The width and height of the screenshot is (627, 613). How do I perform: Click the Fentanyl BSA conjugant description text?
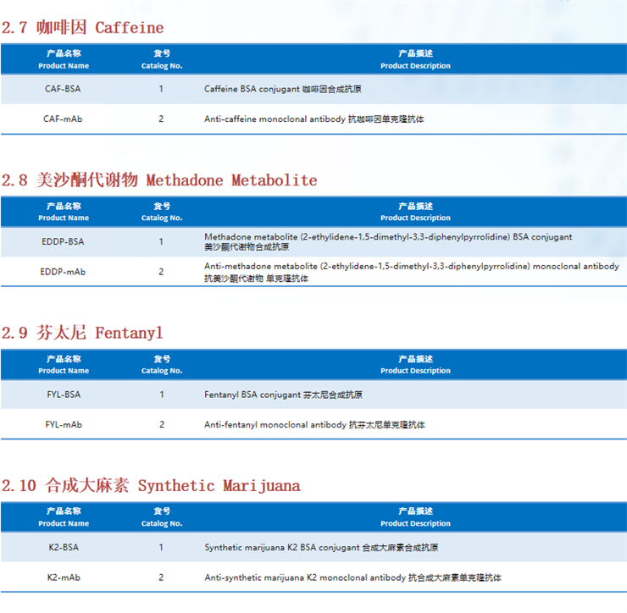pos(284,395)
